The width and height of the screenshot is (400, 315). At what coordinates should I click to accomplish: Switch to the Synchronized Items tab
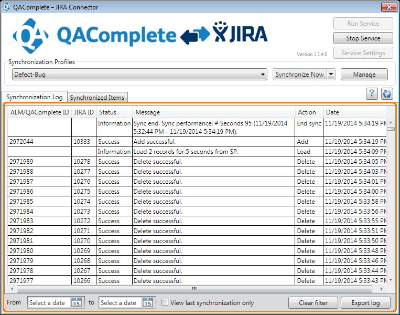pos(97,97)
